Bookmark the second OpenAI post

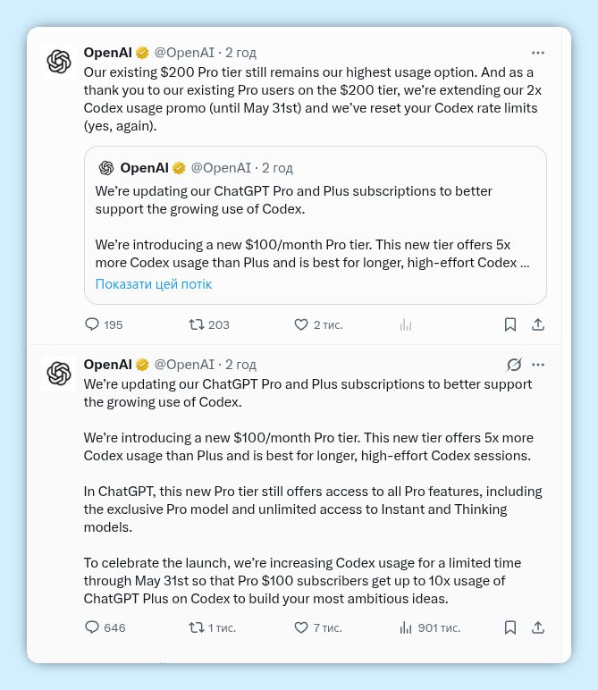pyautogui.click(x=510, y=627)
